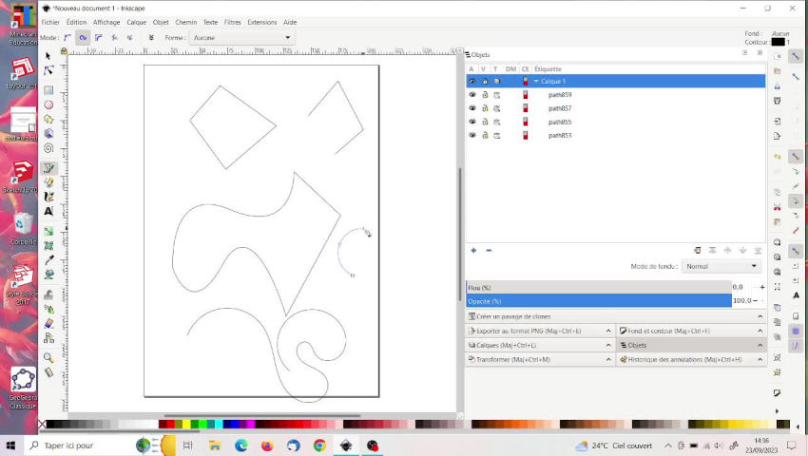808x456 pixels.
Task: Choose the Circle/Ellipse tool
Action: coord(48,104)
